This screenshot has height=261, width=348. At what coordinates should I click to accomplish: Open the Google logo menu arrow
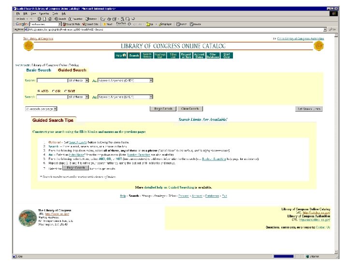point(28,24)
